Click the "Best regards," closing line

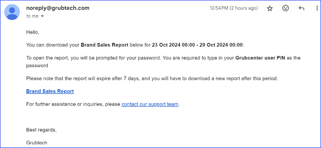pos(41,130)
